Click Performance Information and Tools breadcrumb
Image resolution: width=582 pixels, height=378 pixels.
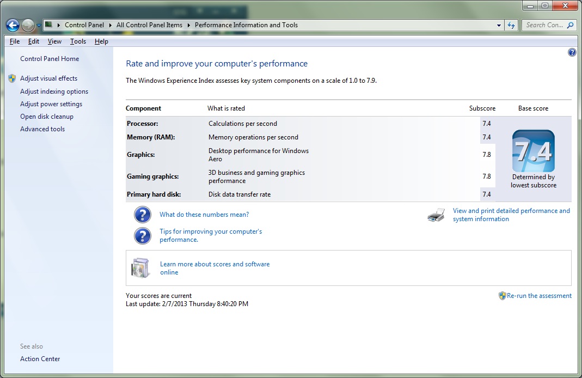246,25
